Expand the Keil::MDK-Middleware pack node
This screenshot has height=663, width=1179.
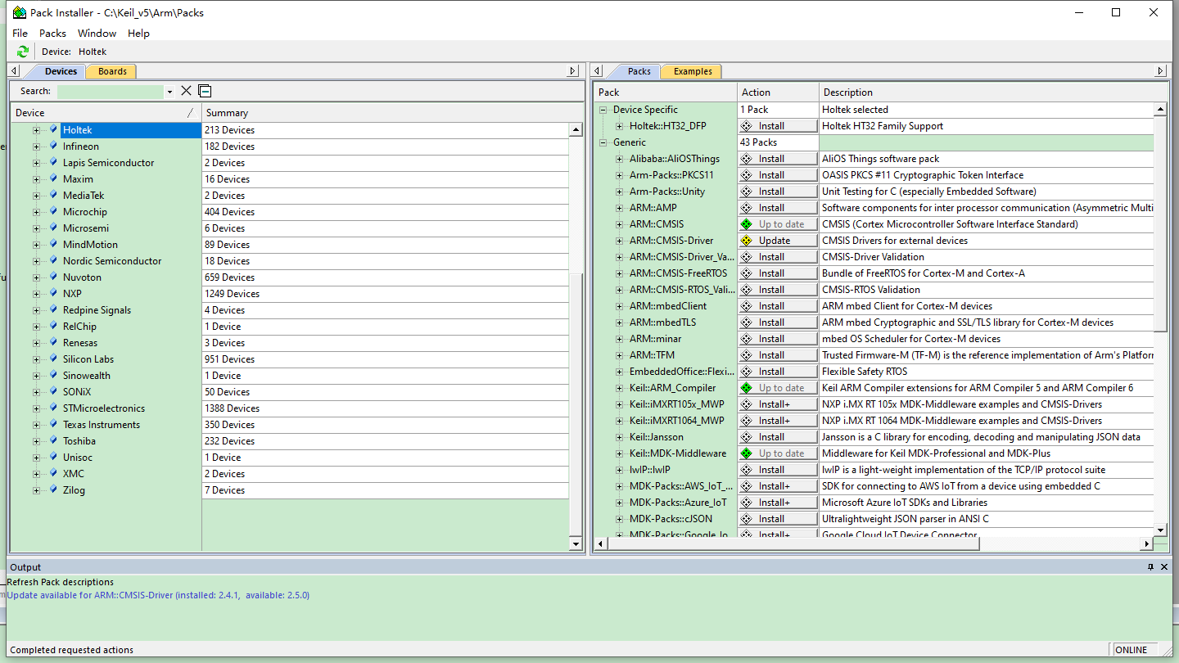click(620, 453)
